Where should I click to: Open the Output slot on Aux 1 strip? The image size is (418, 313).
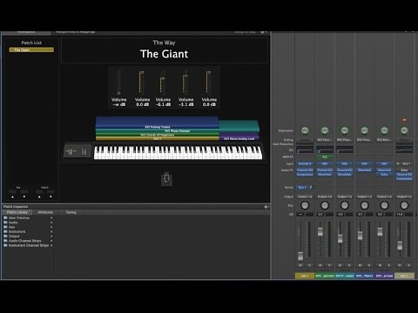click(x=404, y=196)
